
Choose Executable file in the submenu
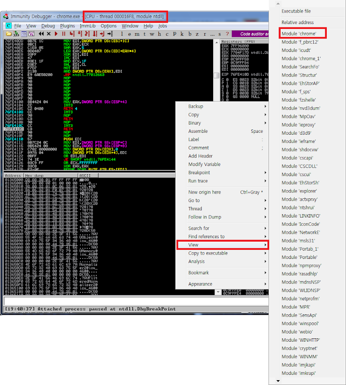(296, 11)
